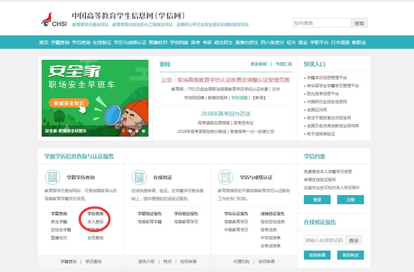
Task: Open 各省高考一分一段表汇总 link
Action: coord(252,131)
